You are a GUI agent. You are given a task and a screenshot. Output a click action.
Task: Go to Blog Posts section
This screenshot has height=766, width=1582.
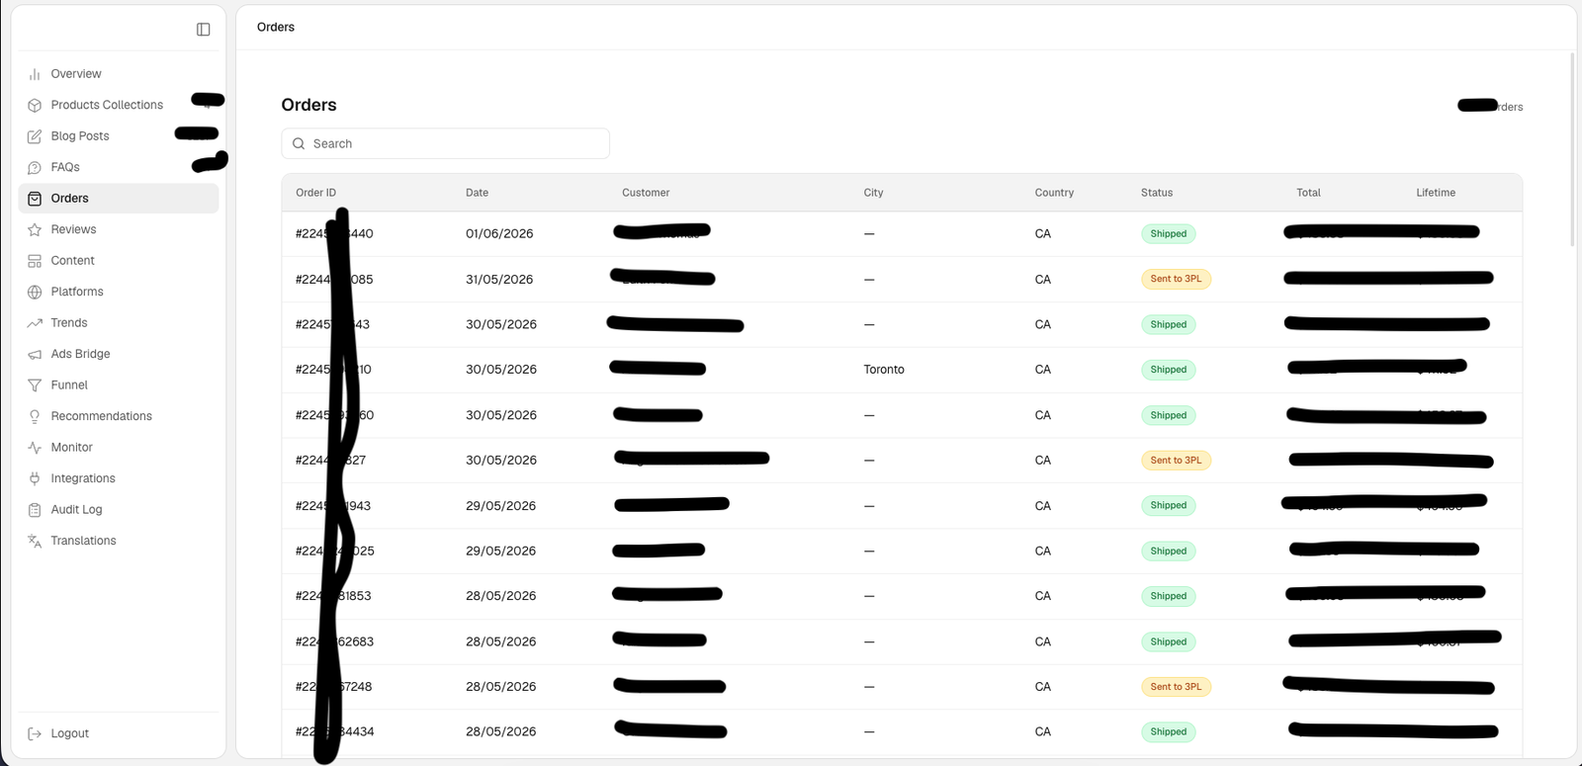[119, 136]
